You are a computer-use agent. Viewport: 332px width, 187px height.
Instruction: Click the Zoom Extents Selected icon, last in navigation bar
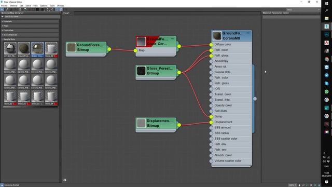pos(319,185)
